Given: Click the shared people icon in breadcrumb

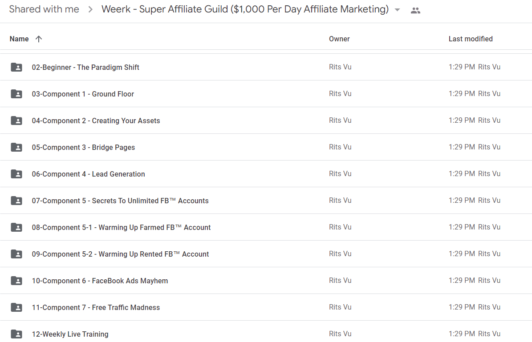Looking at the screenshot, I should click(415, 11).
